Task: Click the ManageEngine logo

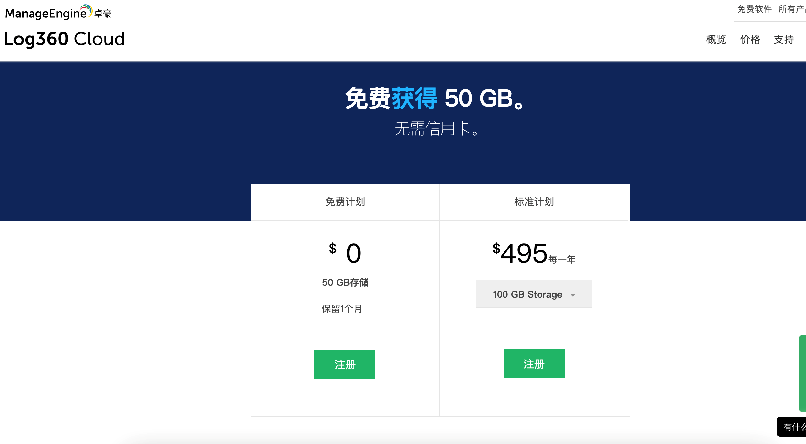Action: (58, 12)
